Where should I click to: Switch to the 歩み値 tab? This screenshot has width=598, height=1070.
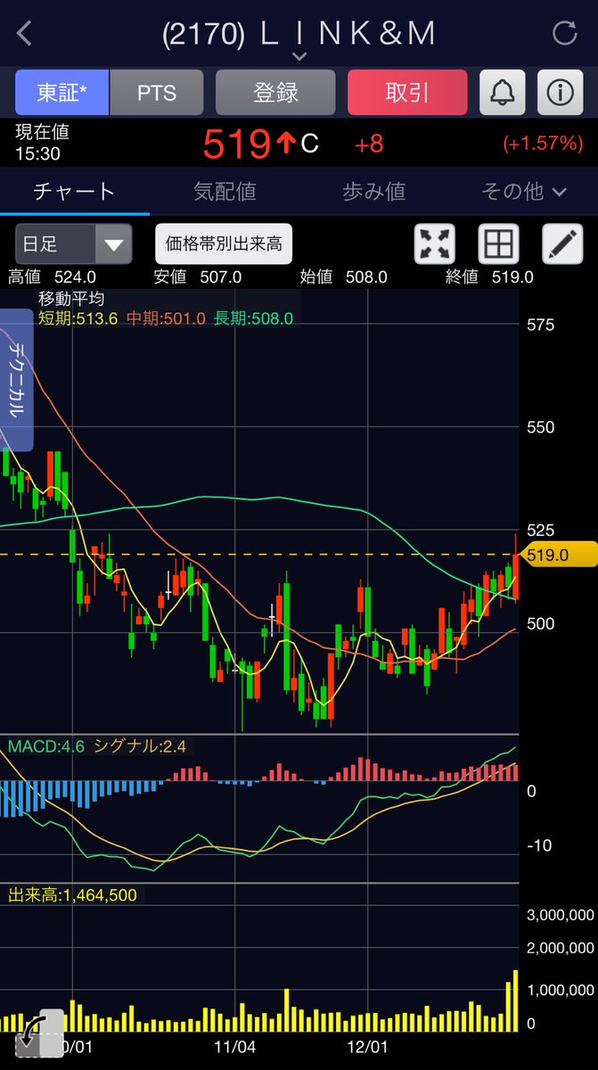pyautogui.click(x=374, y=191)
